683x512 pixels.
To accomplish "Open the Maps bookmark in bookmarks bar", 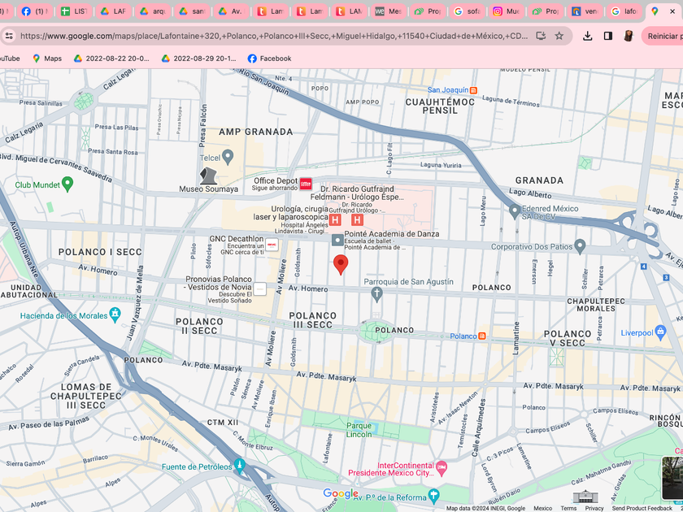I will coord(47,59).
